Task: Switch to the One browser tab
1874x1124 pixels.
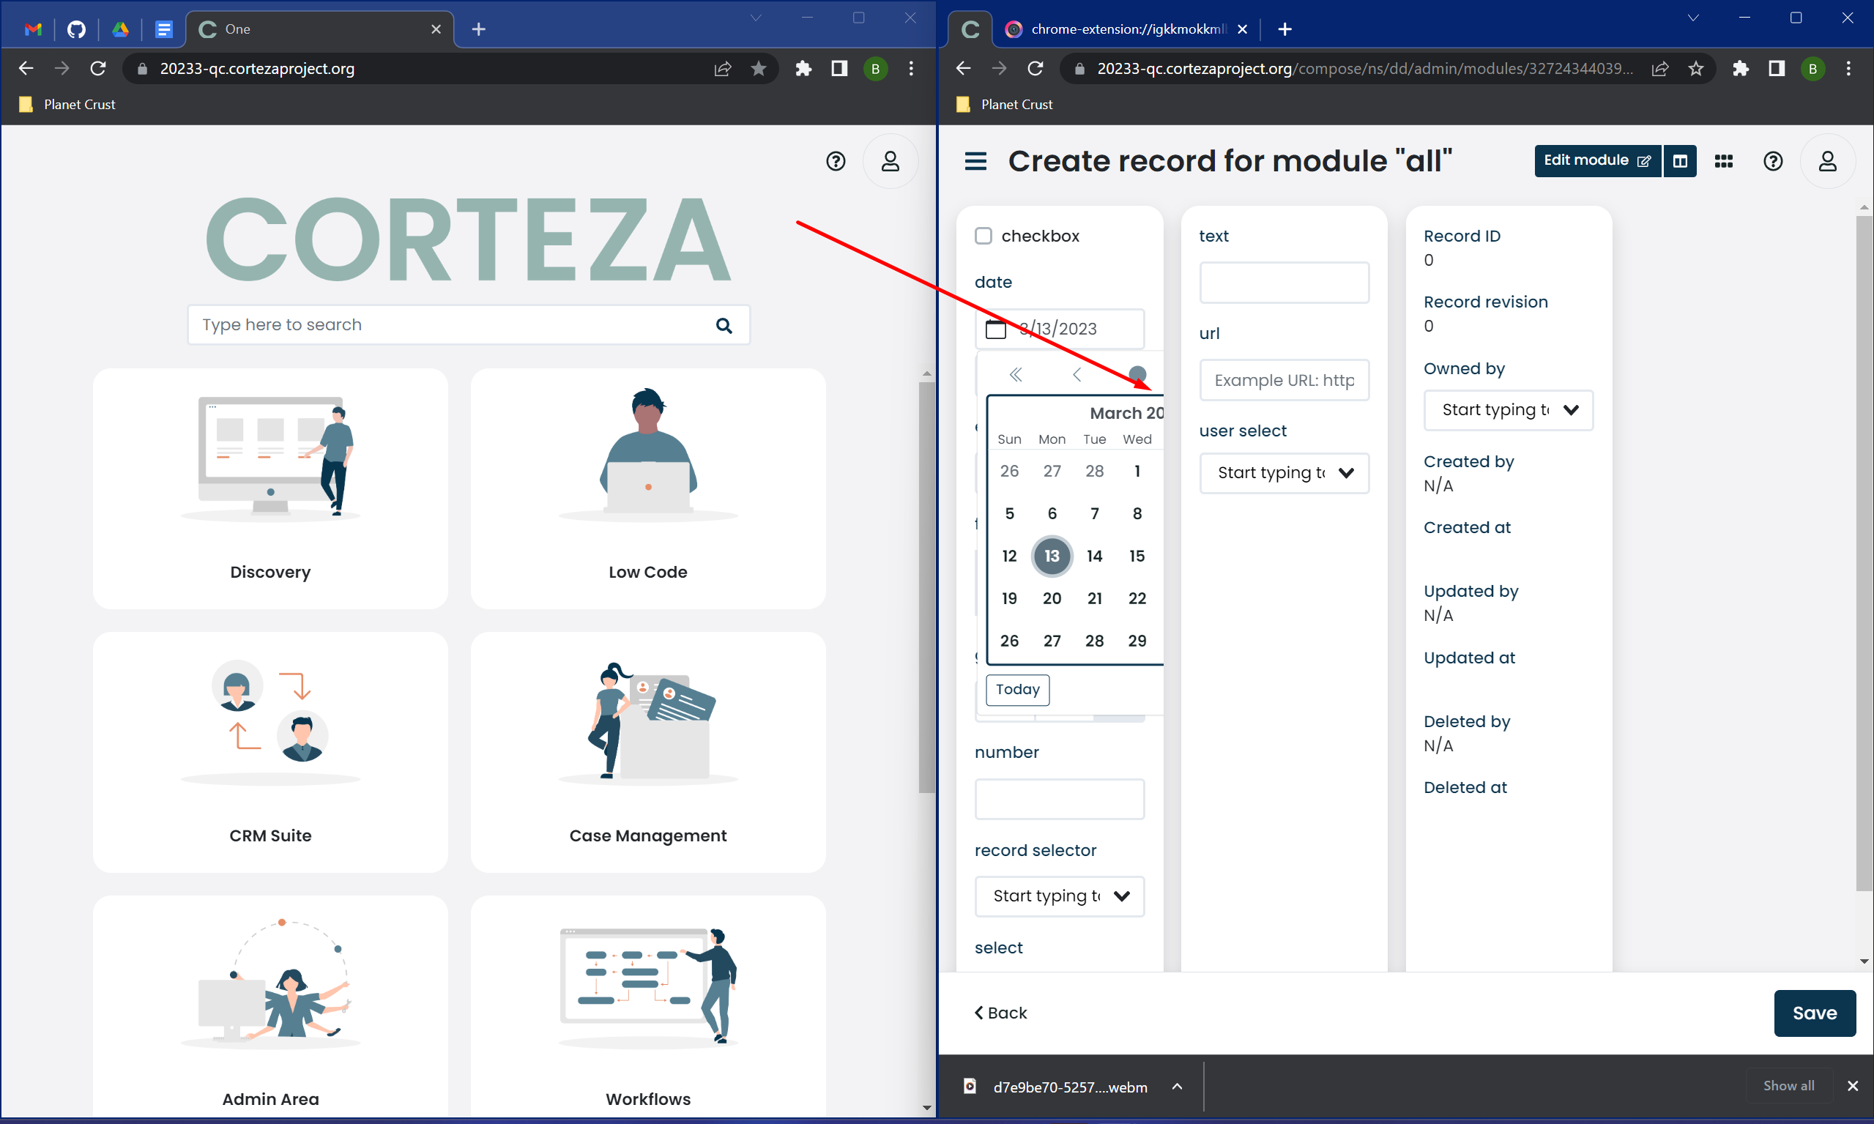Action: pos(318,29)
